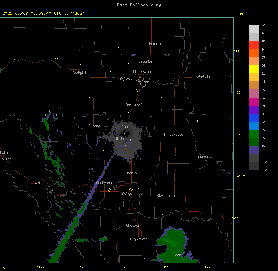Select the bright yellow swatch in dBZ legend
This screenshot has width=278, height=271.
pos(253,69)
